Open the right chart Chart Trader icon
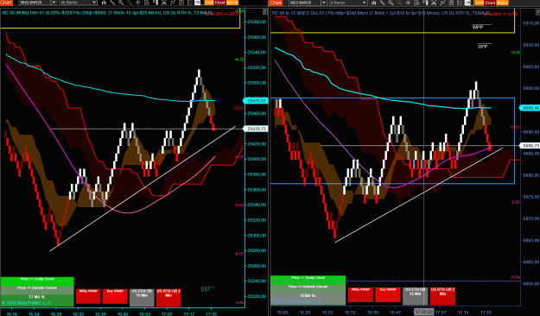This screenshot has height=316, width=540. coord(425,3)
